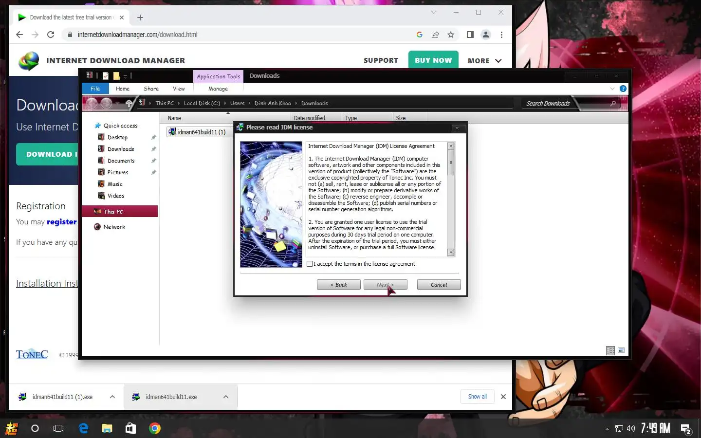Expand options for idman641build11 (1).exe download
Image resolution: width=701 pixels, height=438 pixels.
(112, 397)
